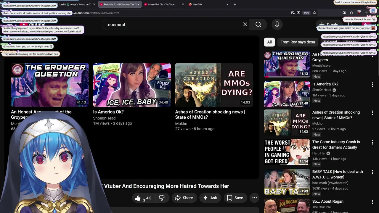Click end-screen title 'Ashes of Creation shocking news'
Image resolution: width=379 pixels, height=213 pixels.
[x=210, y=114]
